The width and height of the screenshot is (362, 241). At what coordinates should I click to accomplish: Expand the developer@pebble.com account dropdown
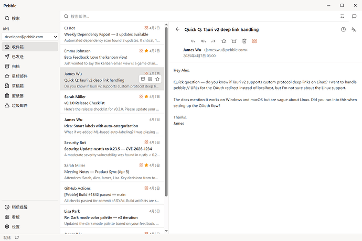point(30,37)
